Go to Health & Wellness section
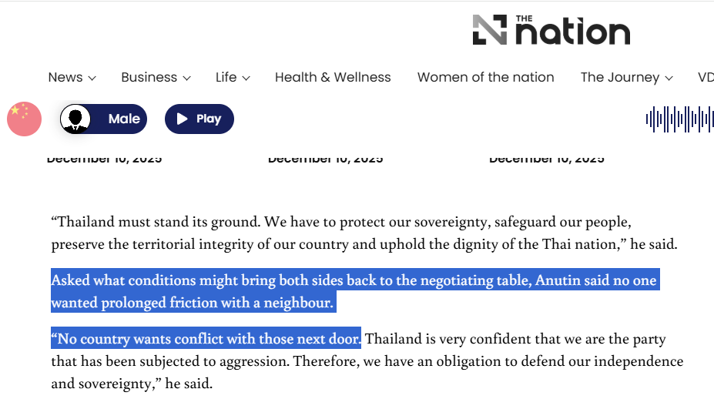 click(333, 77)
